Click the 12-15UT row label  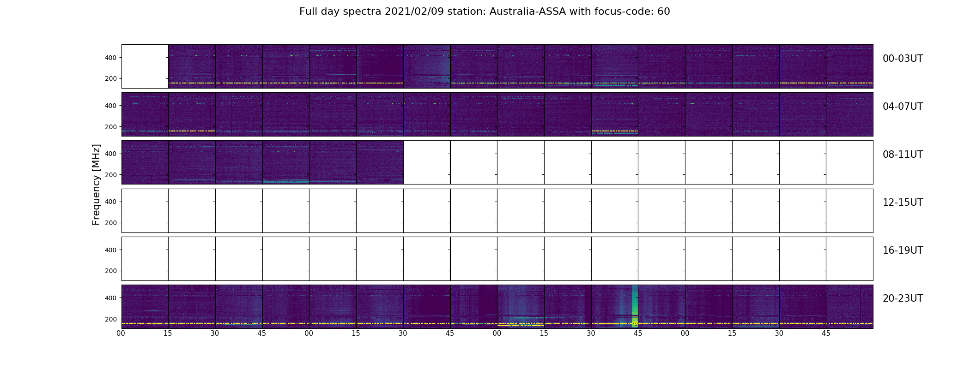tap(903, 202)
